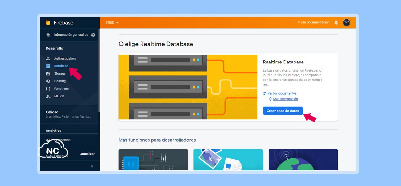The height and width of the screenshot is (186, 401).
Task: Click the Functions brackets icon
Action: (48, 89)
